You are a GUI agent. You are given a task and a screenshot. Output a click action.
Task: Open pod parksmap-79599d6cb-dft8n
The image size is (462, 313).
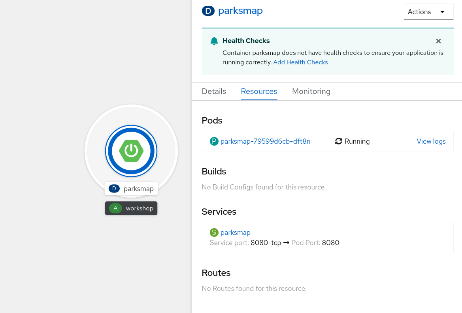coord(265,141)
